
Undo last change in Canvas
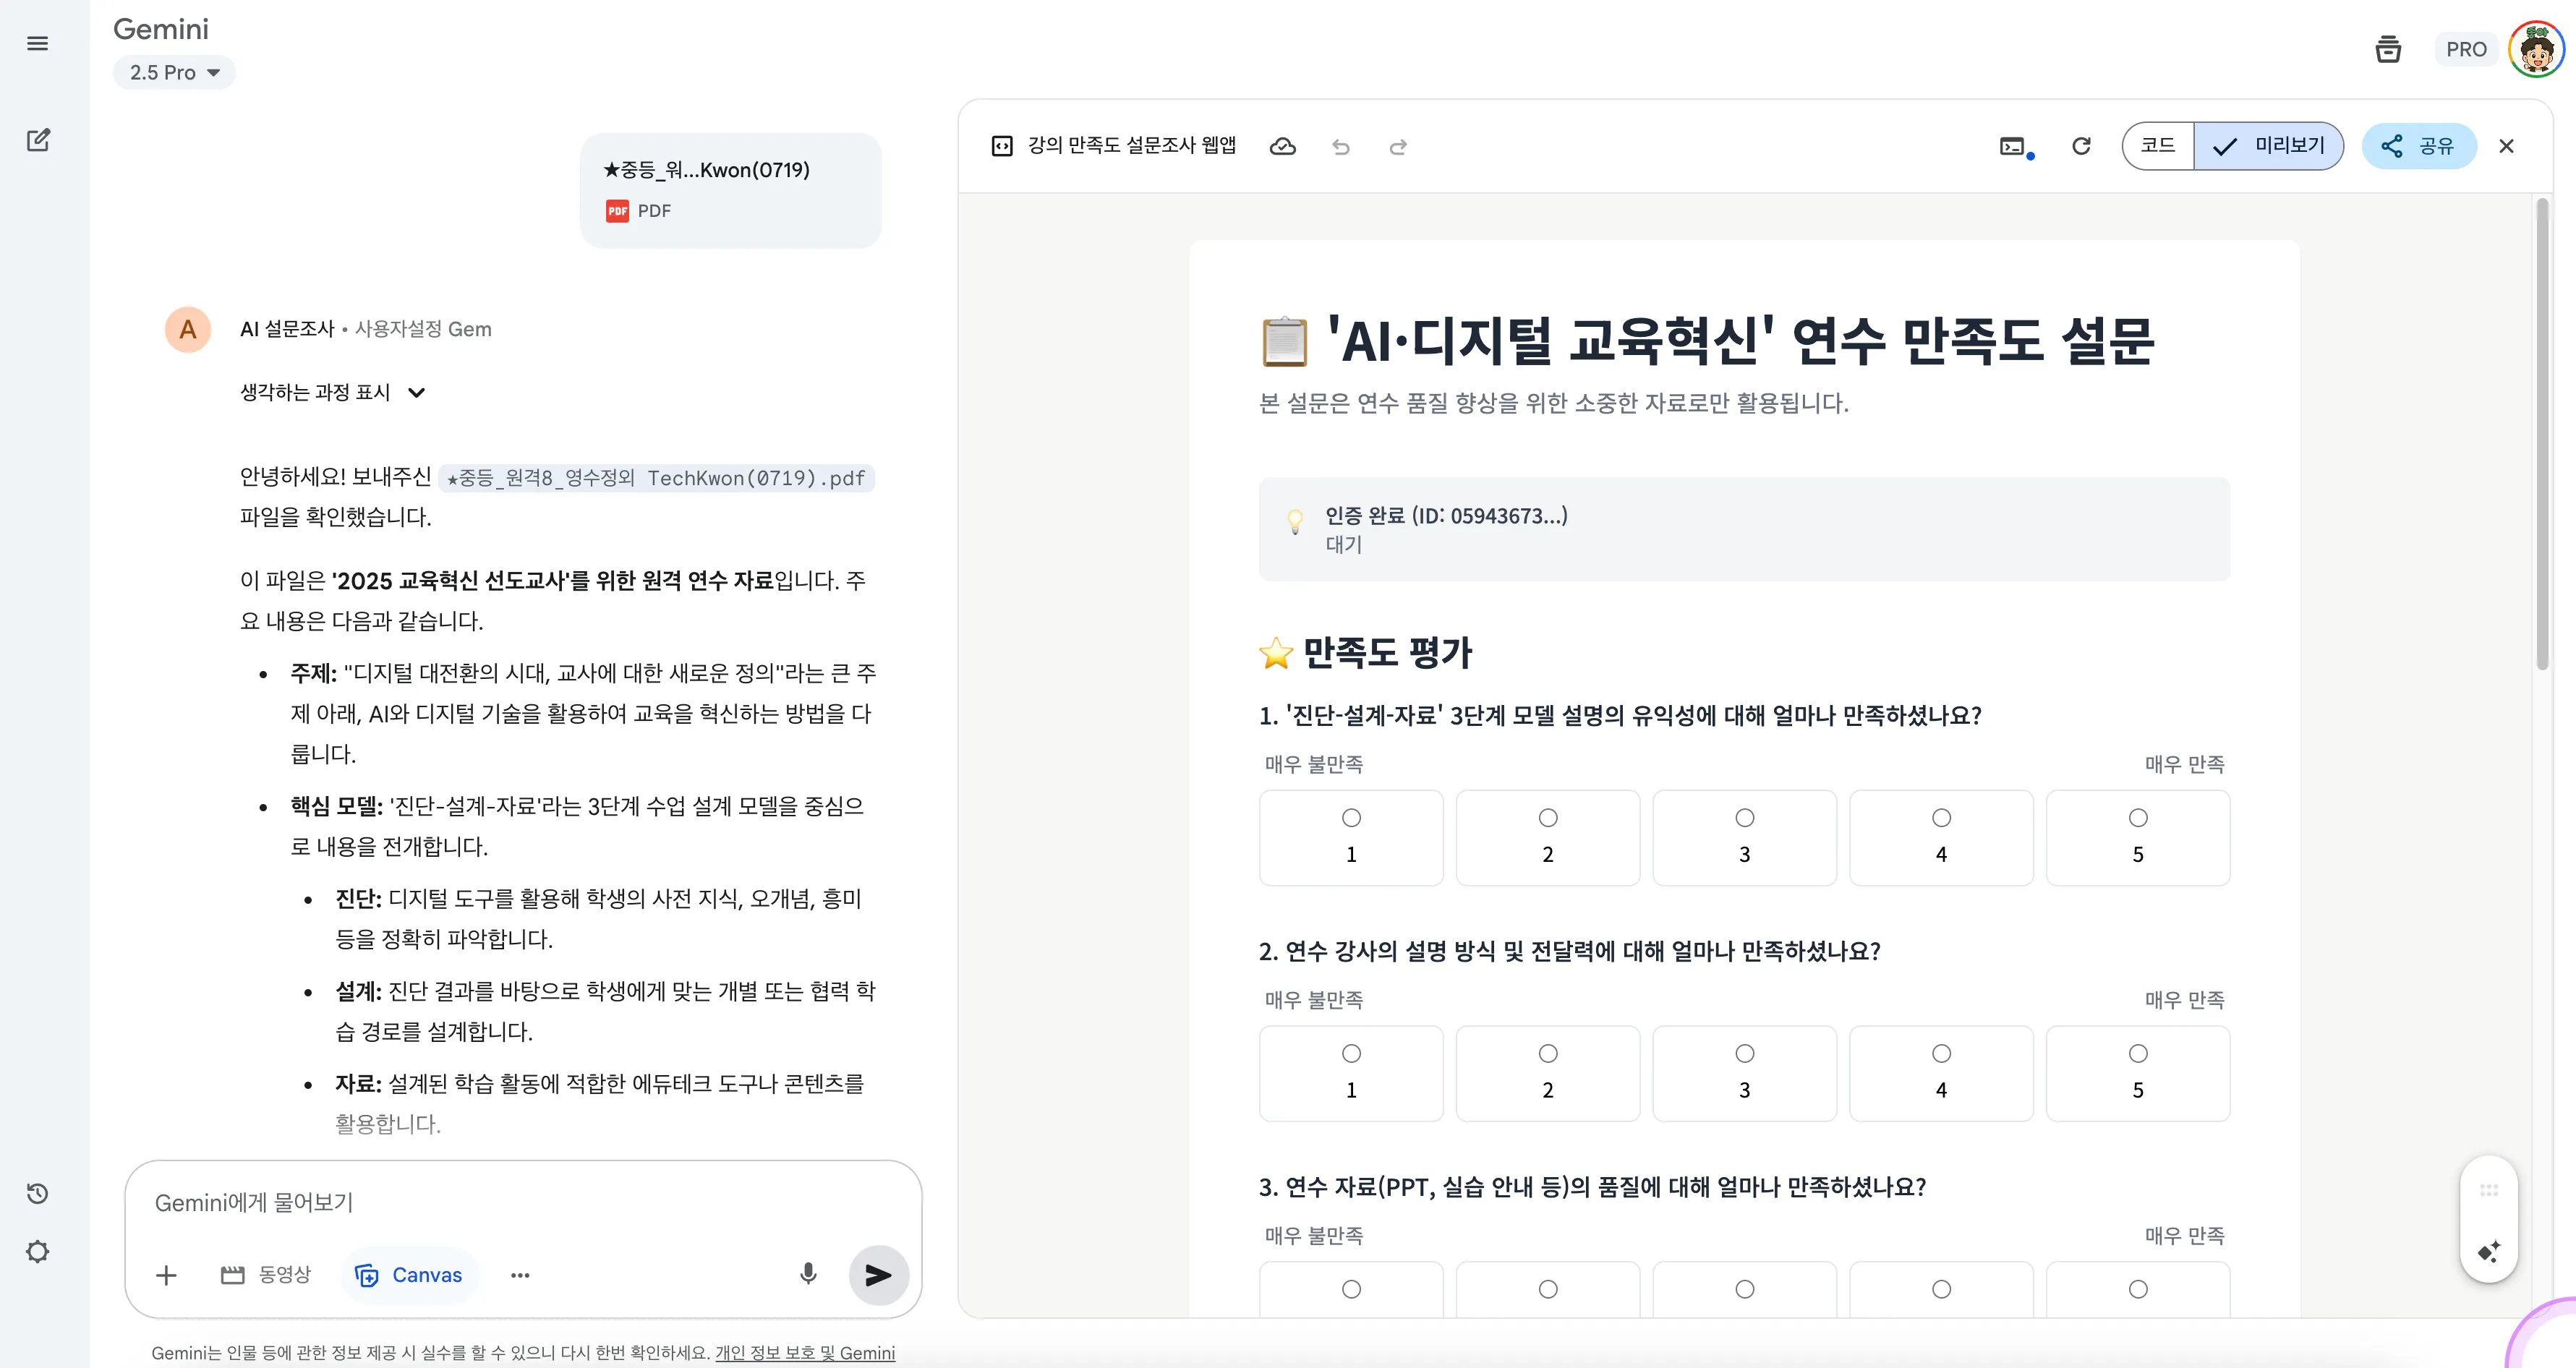click(1340, 146)
